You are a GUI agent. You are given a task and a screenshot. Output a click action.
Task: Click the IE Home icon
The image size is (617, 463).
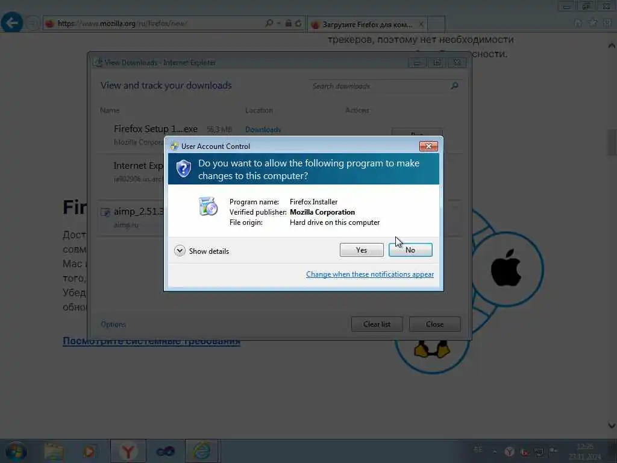pos(578,24)
